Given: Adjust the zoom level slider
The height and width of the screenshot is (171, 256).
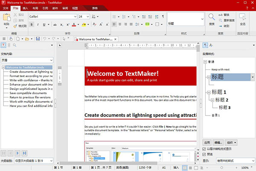Looking at the screenshot, I should 221,168.
